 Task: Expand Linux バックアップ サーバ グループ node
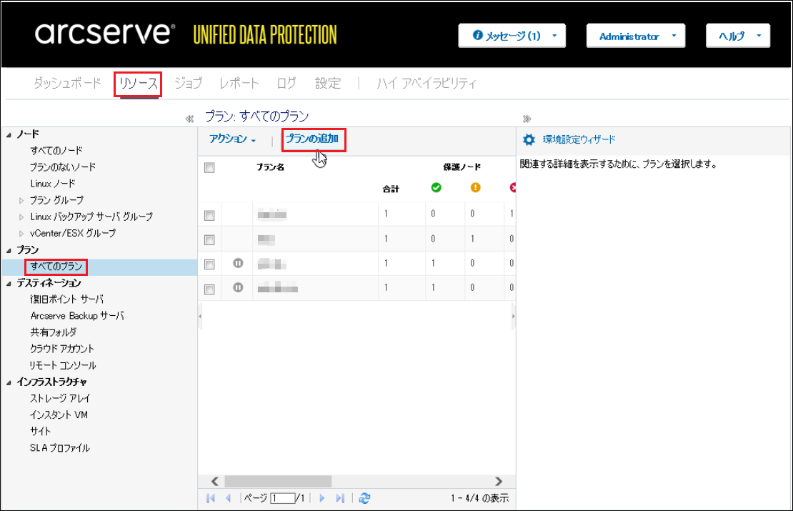pyautogui.click(x=21, y=217)
